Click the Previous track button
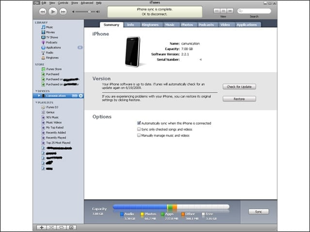 [x=43, y=12]
